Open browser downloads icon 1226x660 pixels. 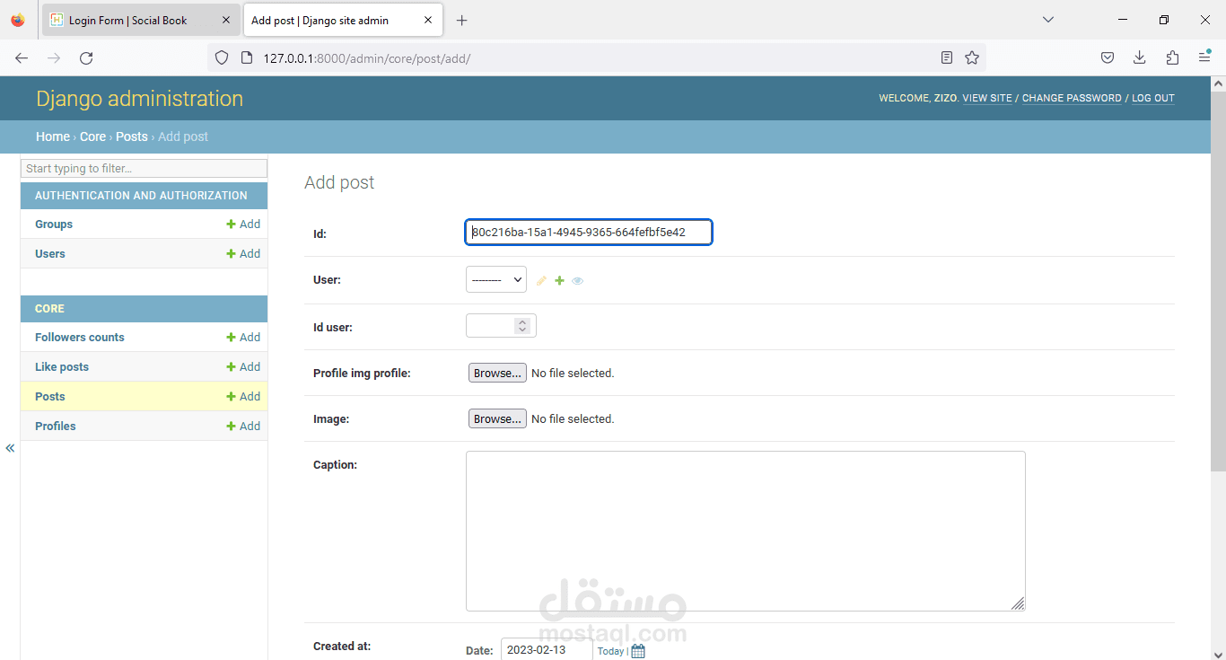[1139, 57]
